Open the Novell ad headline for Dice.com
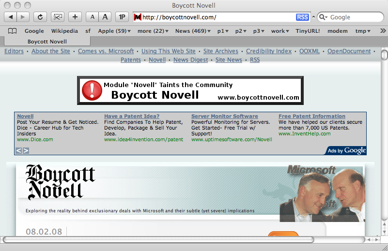Viewport: 388px width, 251px height. 25,116
